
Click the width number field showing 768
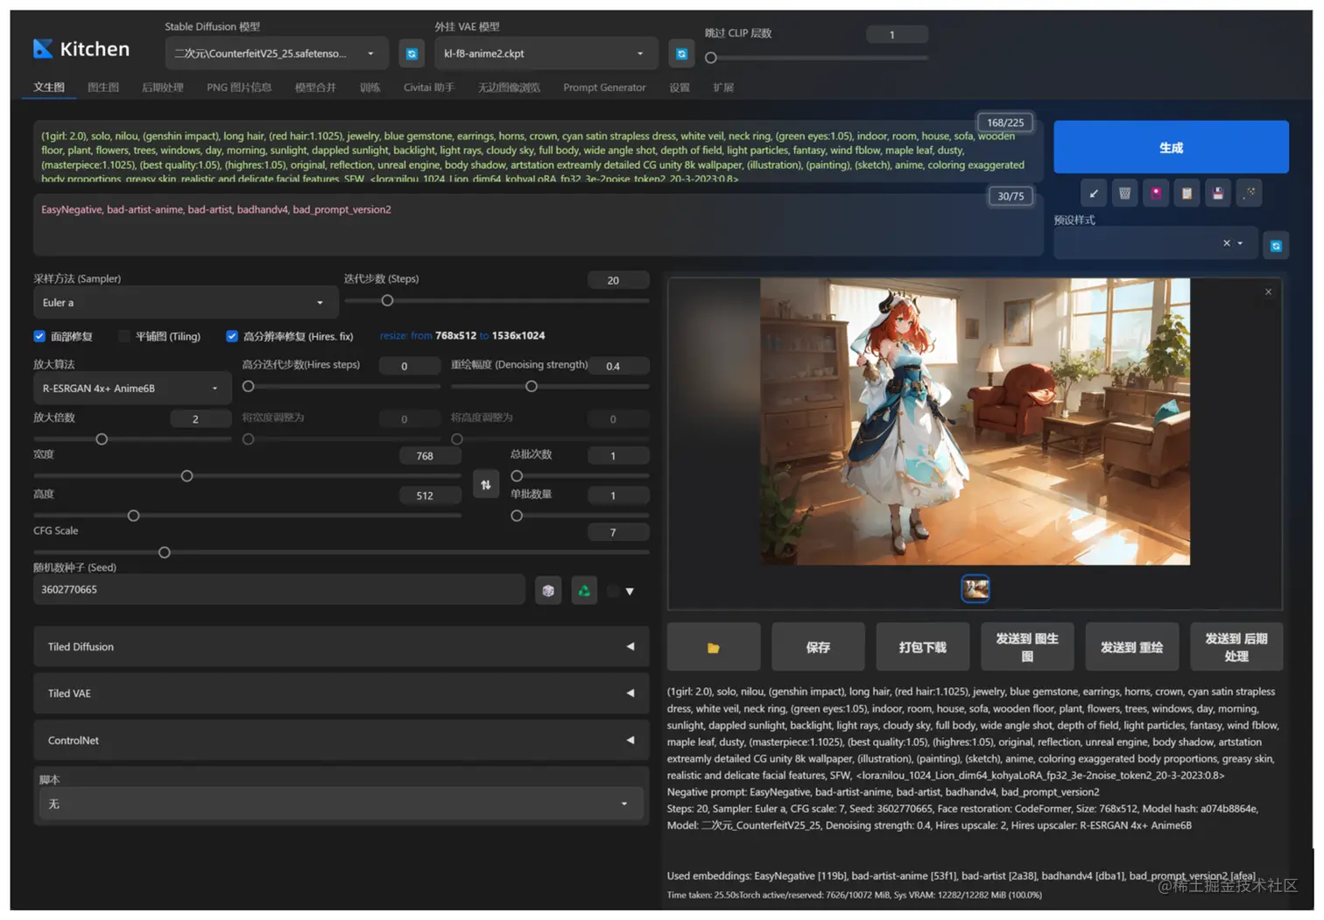(430, 456)
